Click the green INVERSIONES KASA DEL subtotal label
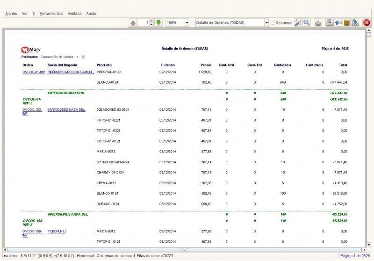The image size is (374, 261). (68, 215)
